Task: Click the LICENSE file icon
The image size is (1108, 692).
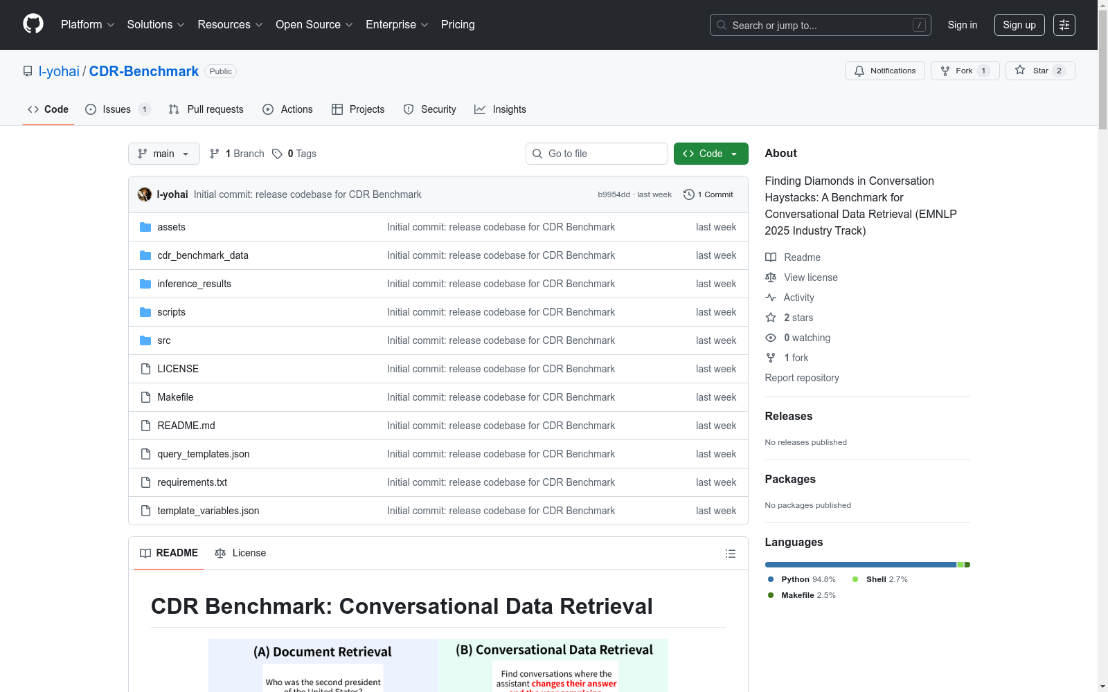Action: click(x=145, y=369)
